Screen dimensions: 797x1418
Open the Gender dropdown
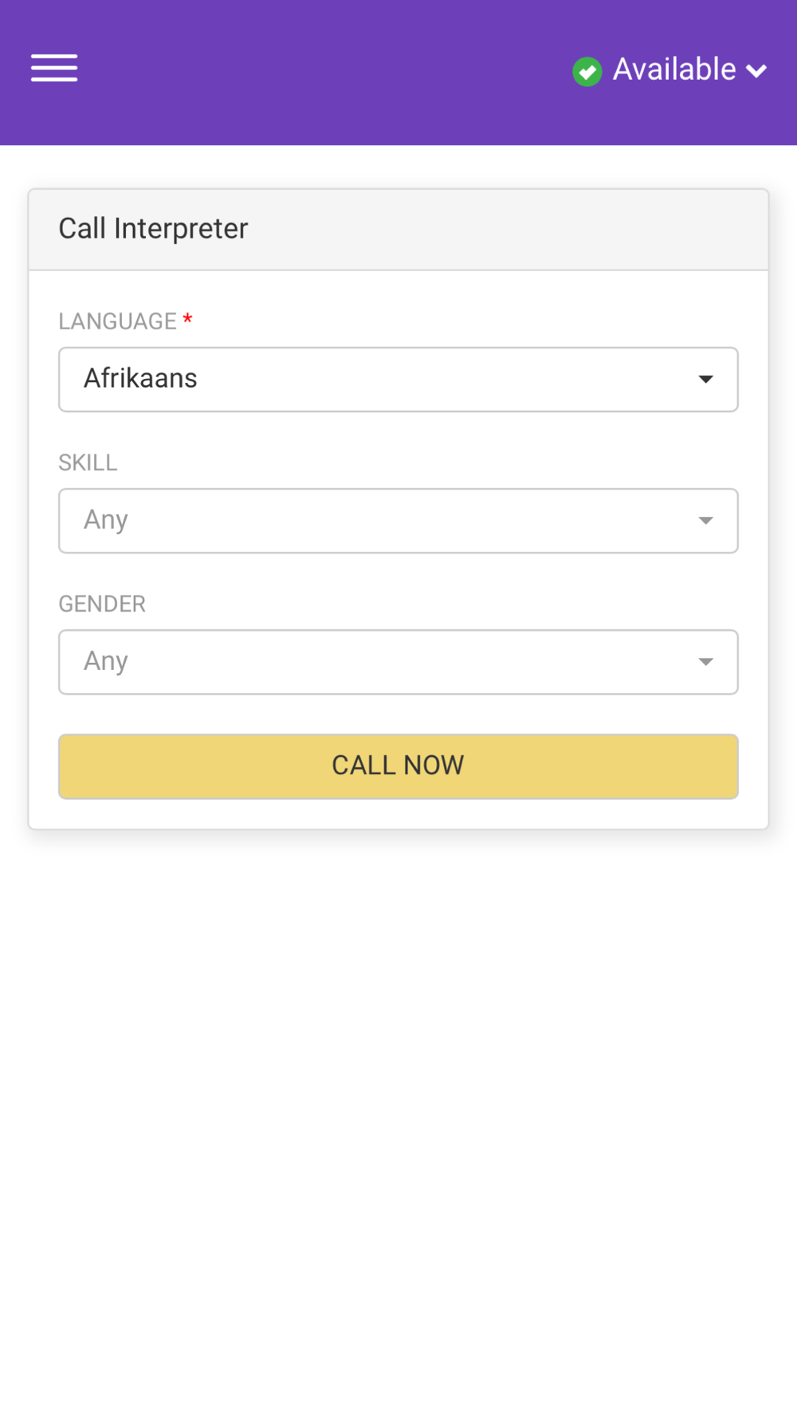click(x=398, y=662)
